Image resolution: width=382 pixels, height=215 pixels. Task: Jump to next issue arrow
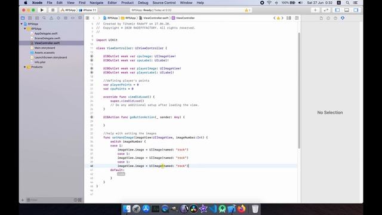pos(282,18)
